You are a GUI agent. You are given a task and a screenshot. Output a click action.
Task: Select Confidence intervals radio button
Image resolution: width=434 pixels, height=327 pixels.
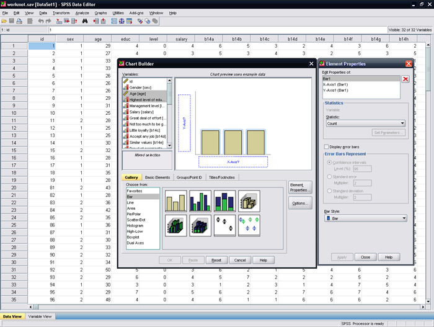click(329, 163)
